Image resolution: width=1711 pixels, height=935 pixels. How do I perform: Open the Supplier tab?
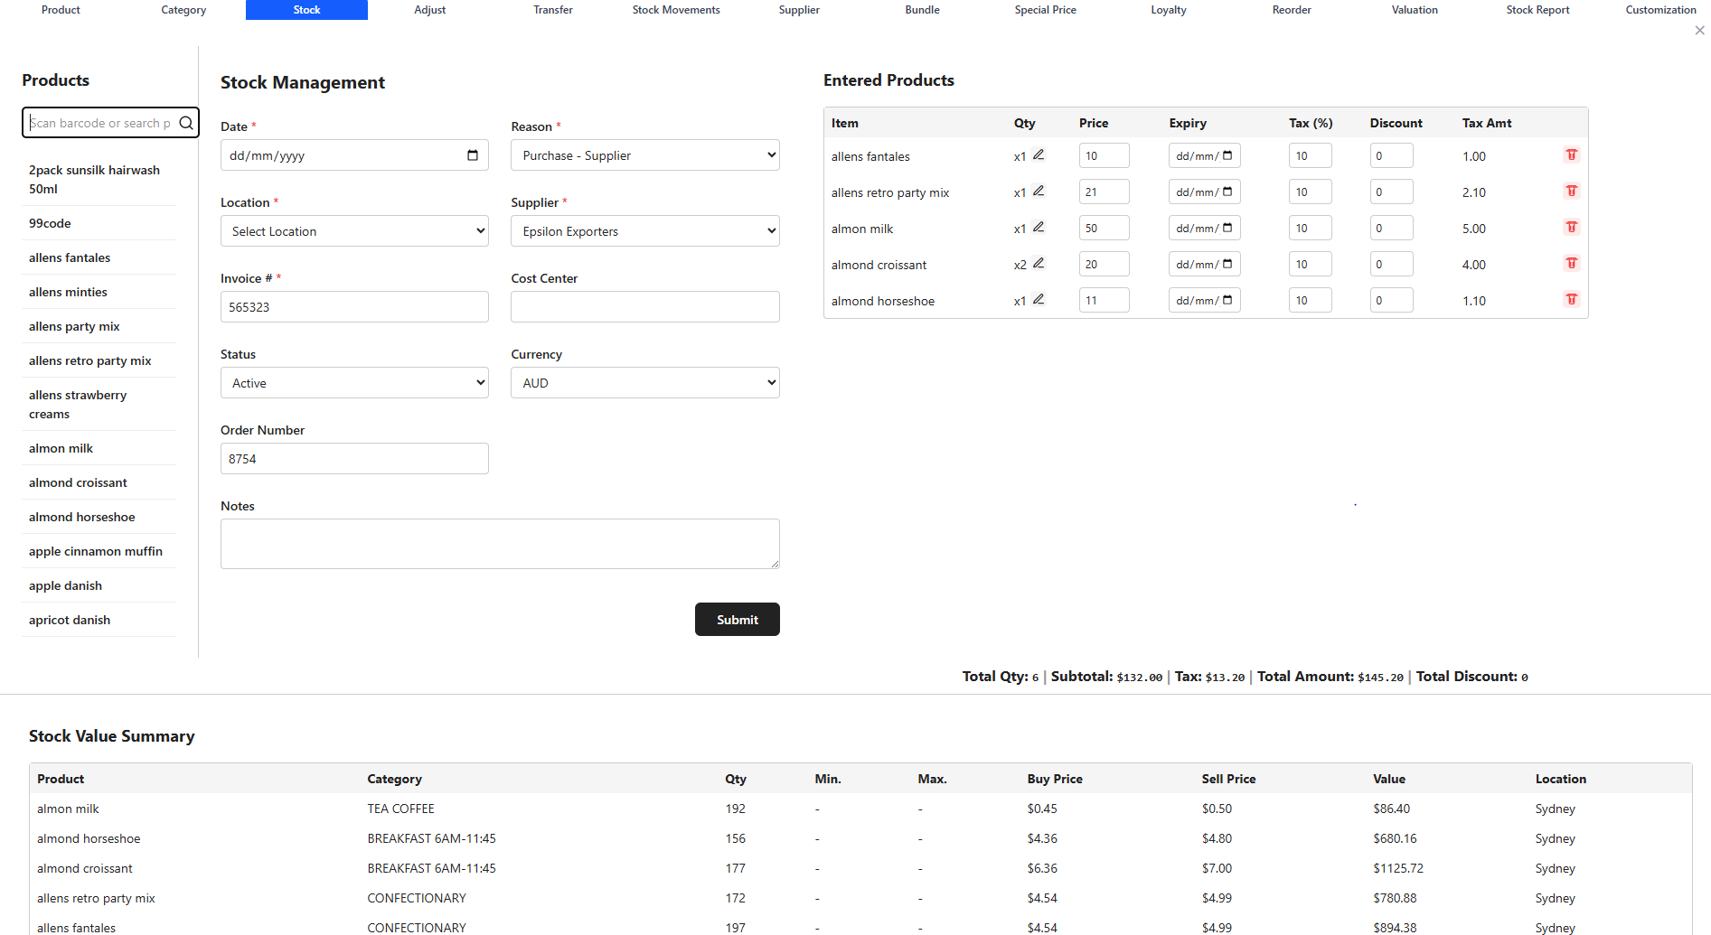[799, 10]
